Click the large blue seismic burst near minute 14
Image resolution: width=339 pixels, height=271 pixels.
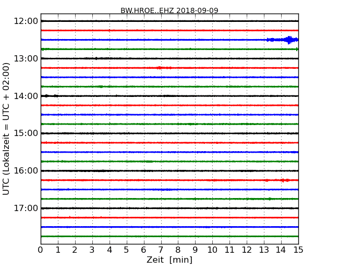(289, 40)
